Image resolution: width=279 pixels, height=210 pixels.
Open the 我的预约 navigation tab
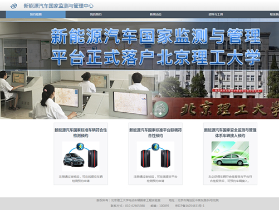point(96,14)
